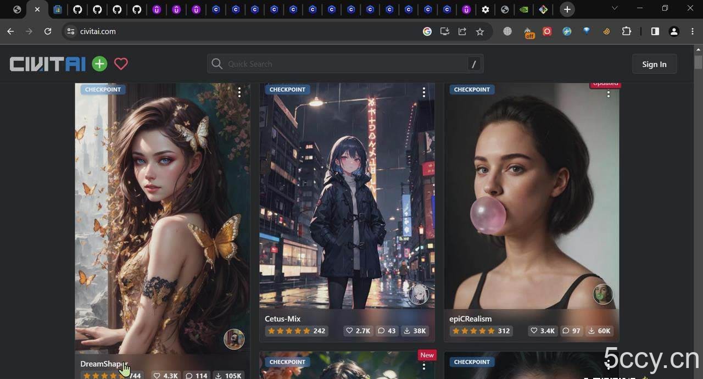Viewport: 703px width, 379px height.
Task: Open three-dot menu on Cetus-Mix card
Action: (424, 93)
